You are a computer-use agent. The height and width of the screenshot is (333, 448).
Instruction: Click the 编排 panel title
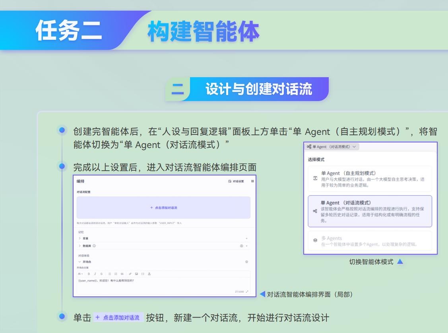coord(81,181)
